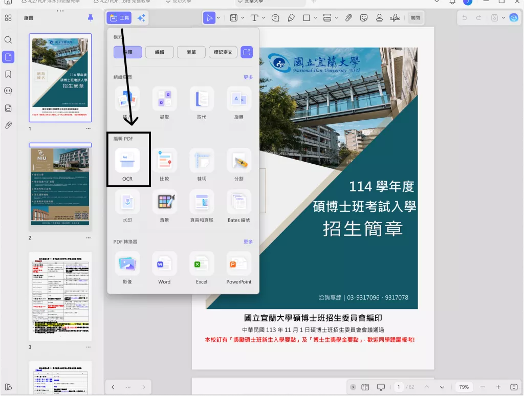Select page 2 thumbnail
The width and height of the screenshot is (524, 396).
click(x=60, y=187)
